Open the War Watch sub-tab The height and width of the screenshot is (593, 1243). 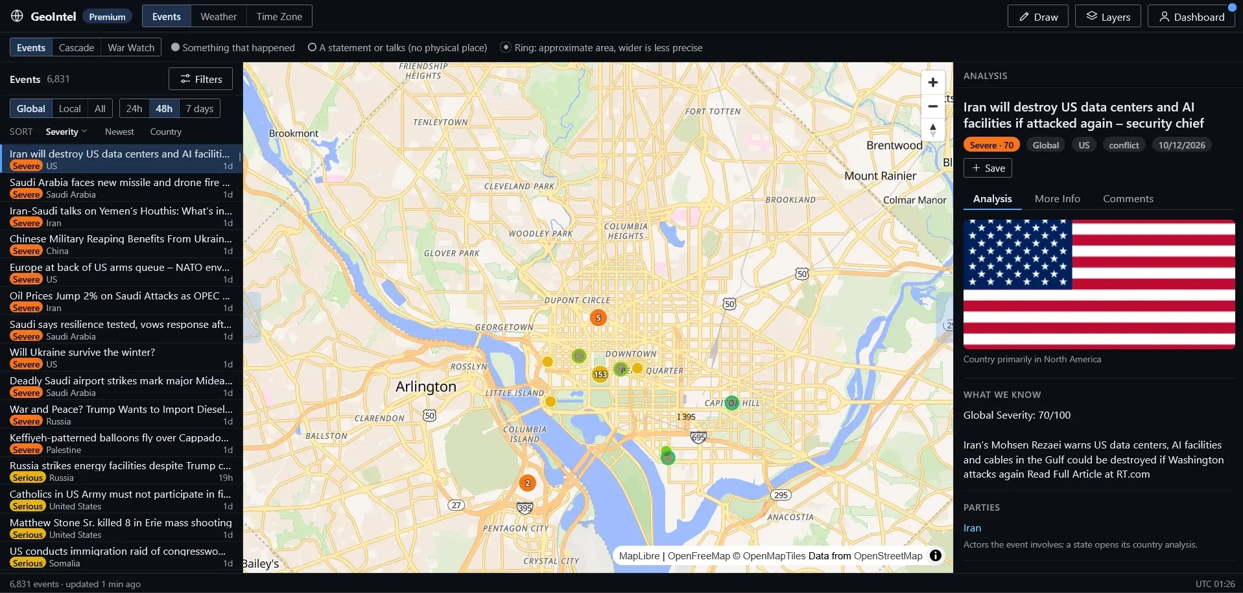pyautogui.click(x=131, y=47)
